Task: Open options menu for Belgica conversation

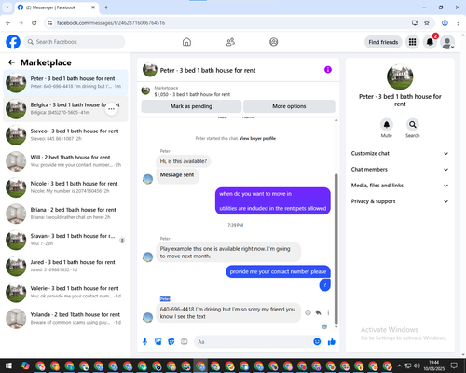Action: pos(112,109)
